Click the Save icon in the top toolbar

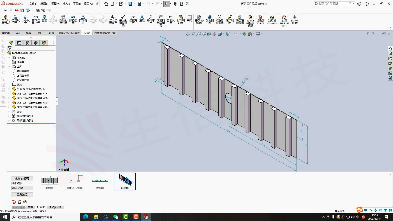pyautogui.click(x=130, y=4)
